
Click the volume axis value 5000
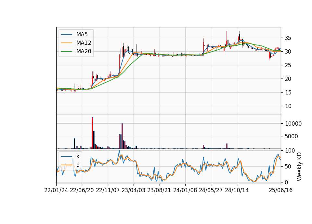(x=292, y=136)
